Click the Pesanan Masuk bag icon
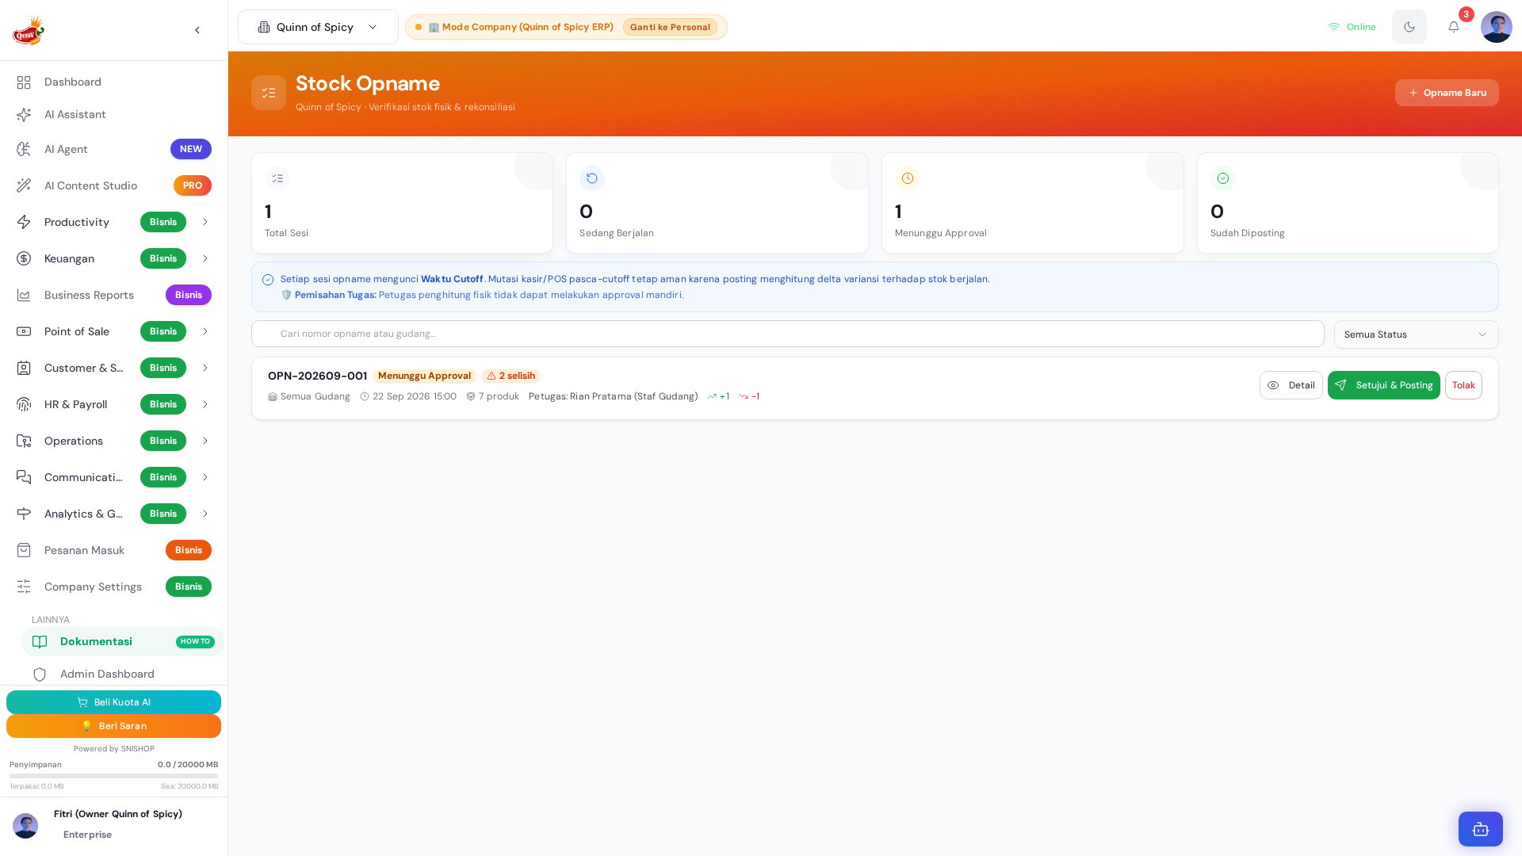1522x856 pixels. click(x=24, y=550)
